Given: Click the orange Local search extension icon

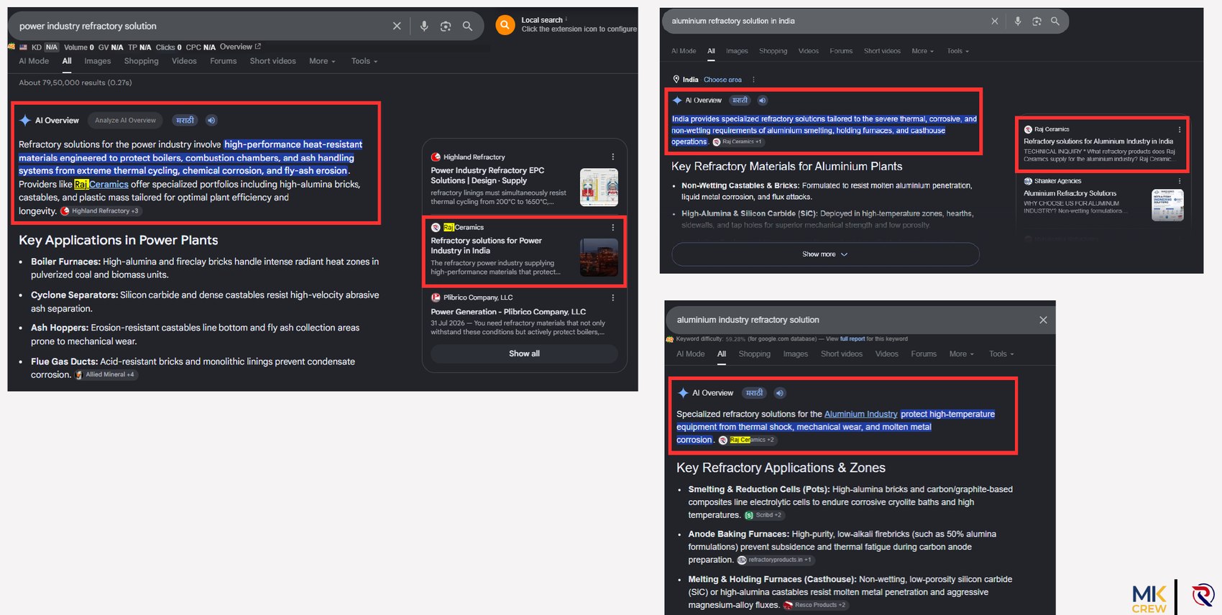Looking at the screenshot, I should click(x=505, y=25).
